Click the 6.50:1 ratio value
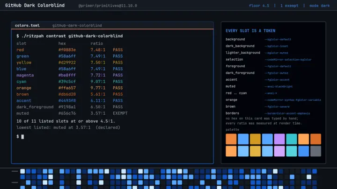 [98, 107]
